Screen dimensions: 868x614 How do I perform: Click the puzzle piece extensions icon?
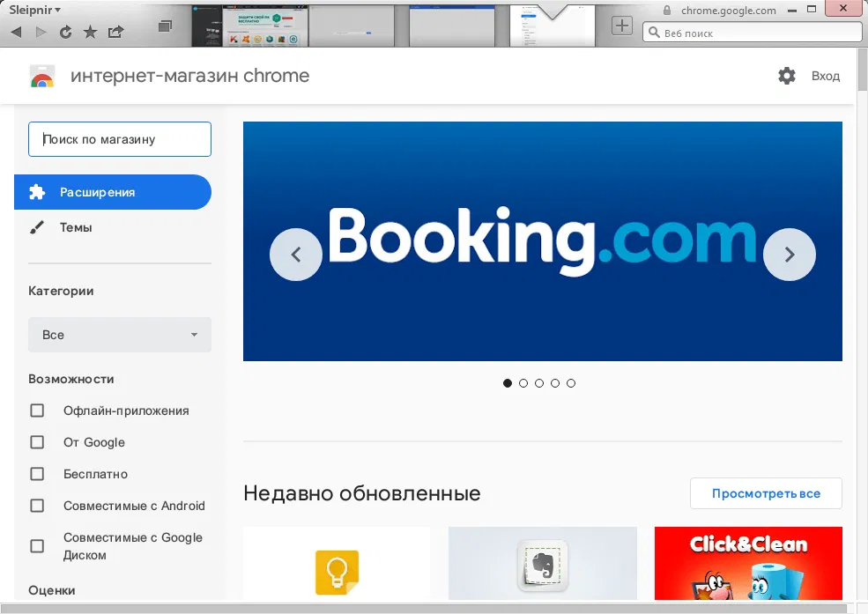pos(37,192)
